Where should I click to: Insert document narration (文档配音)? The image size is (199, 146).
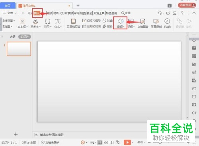pyautogui.click(x=143, y=23)
